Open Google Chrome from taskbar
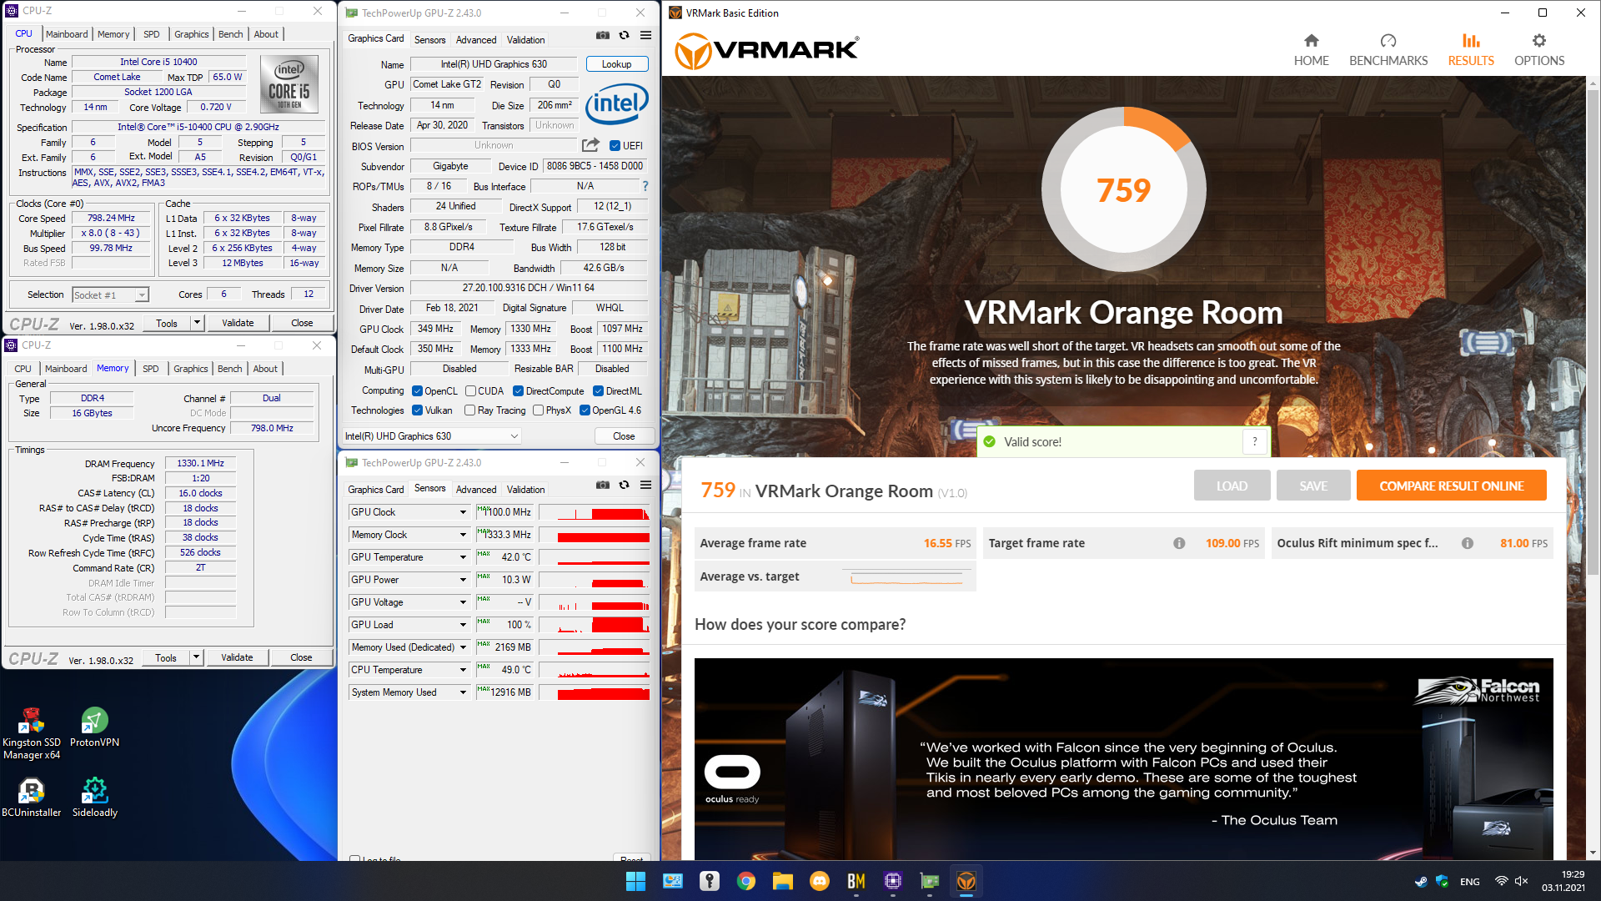This screenshot has height=901, width=1601. point(746,881)
